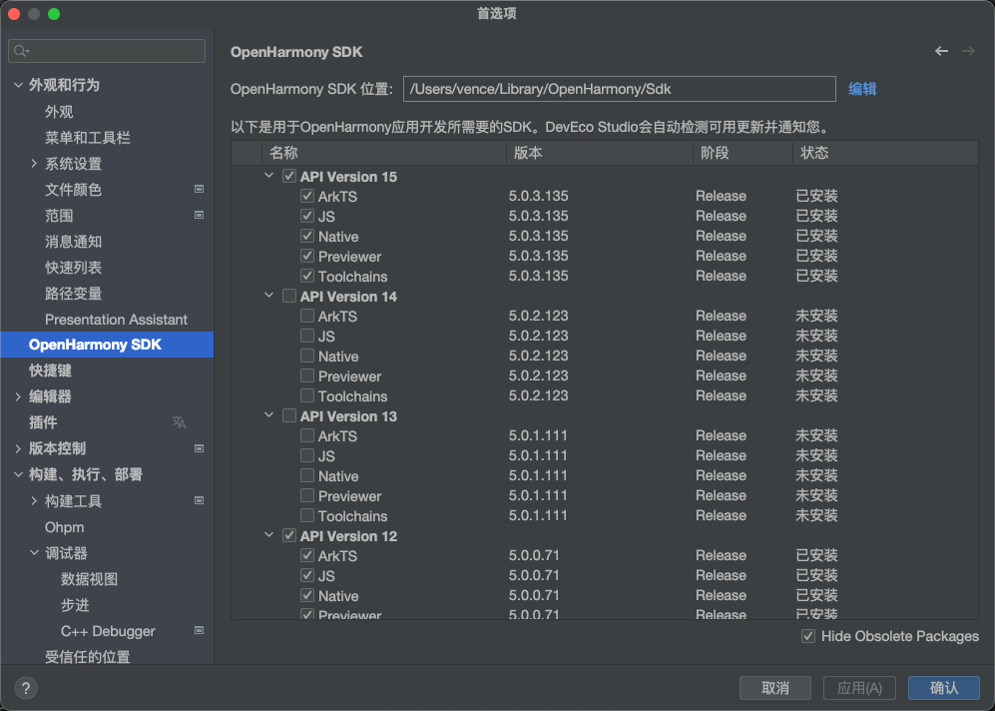995x711 pixels.
Task: Click the search magnifier icon
Action: (21, 51)
